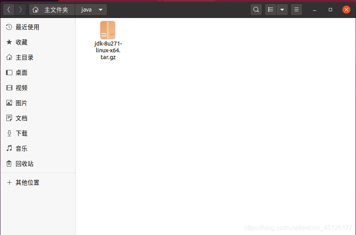Open 图片 in sidebar

pos(38,103)
